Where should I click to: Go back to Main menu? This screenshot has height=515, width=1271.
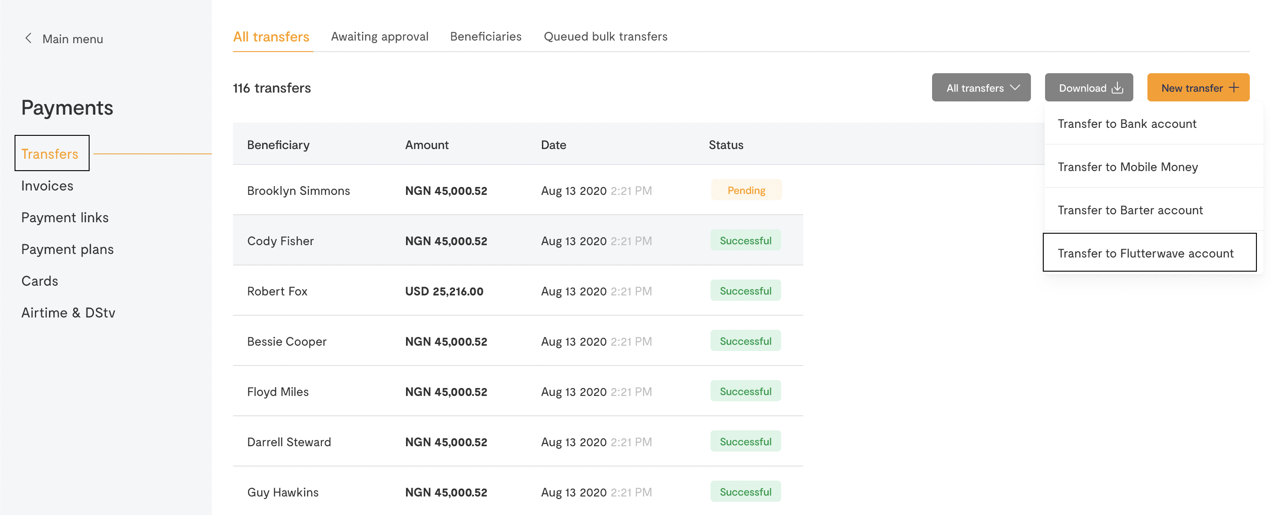tap(72, 39)
